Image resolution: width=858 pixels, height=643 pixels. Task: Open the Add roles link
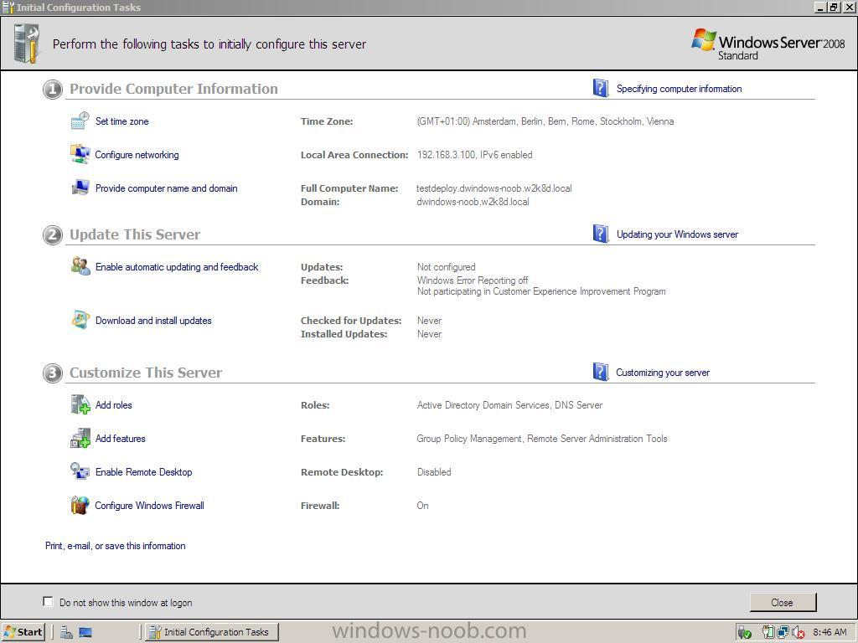(x=114, y=405)
